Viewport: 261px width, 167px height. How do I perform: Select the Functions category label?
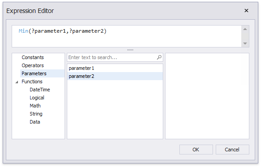click(32, 81)
